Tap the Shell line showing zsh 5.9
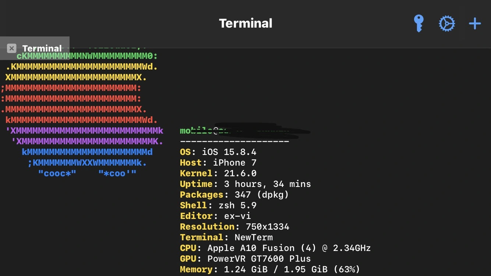Viewport: 491px width, 276px height. point(218,205)
